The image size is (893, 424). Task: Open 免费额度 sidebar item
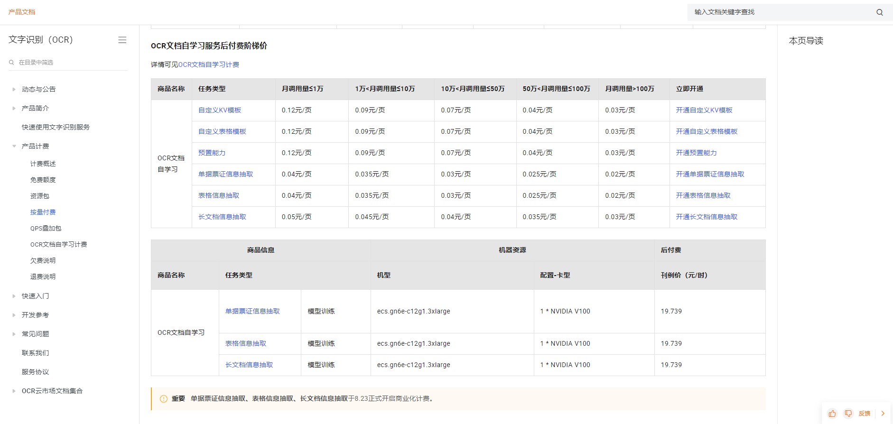43,180
